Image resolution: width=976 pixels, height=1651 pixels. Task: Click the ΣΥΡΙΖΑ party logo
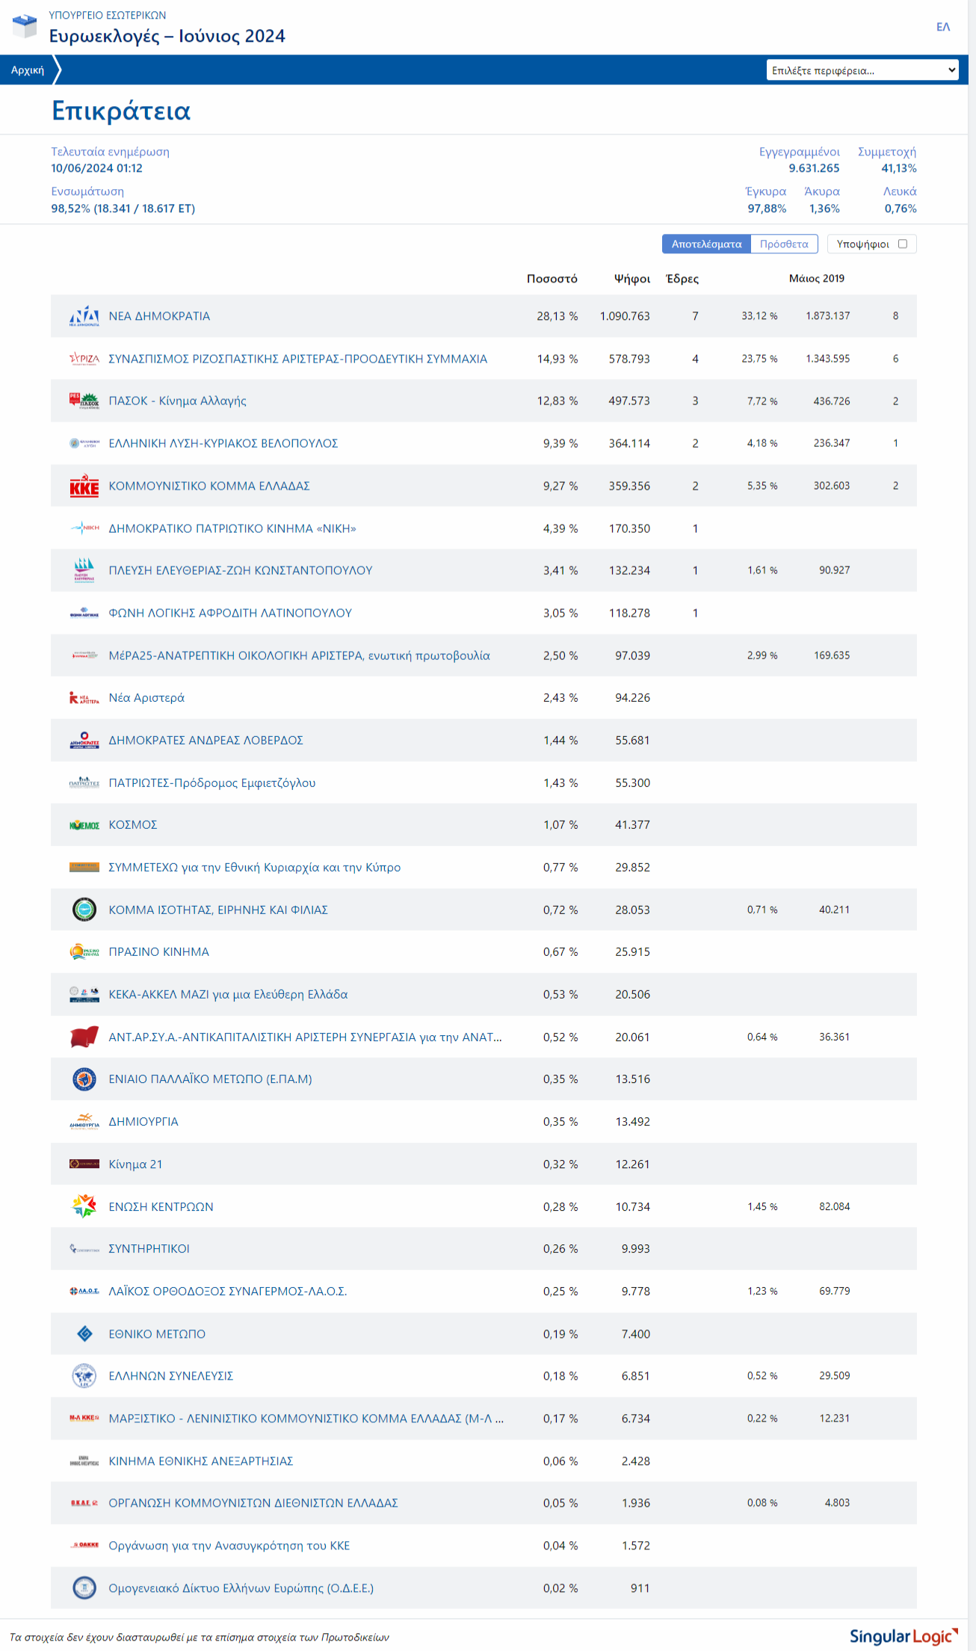pyautogui.click(x=84, y=359)
